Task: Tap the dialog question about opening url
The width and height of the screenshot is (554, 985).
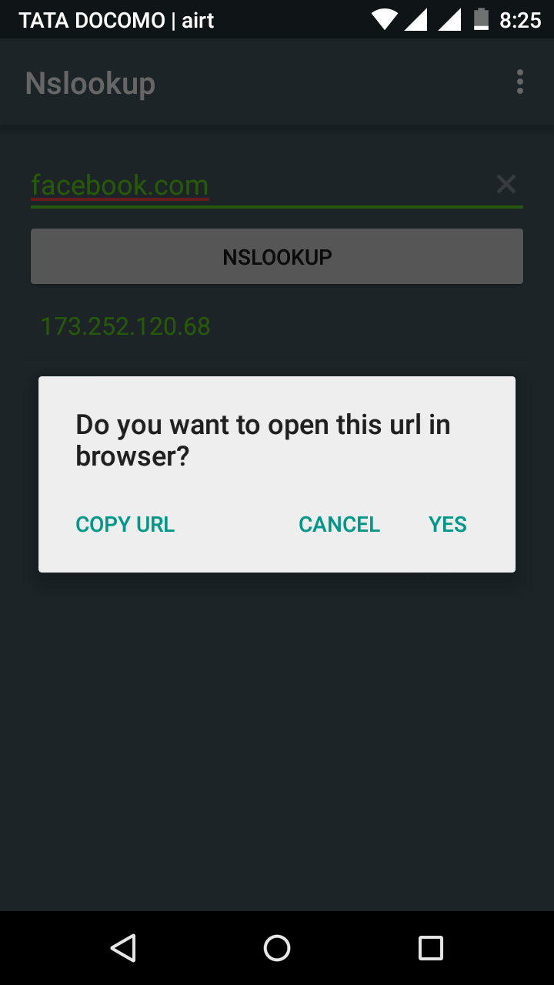Action: coord(263,440)
